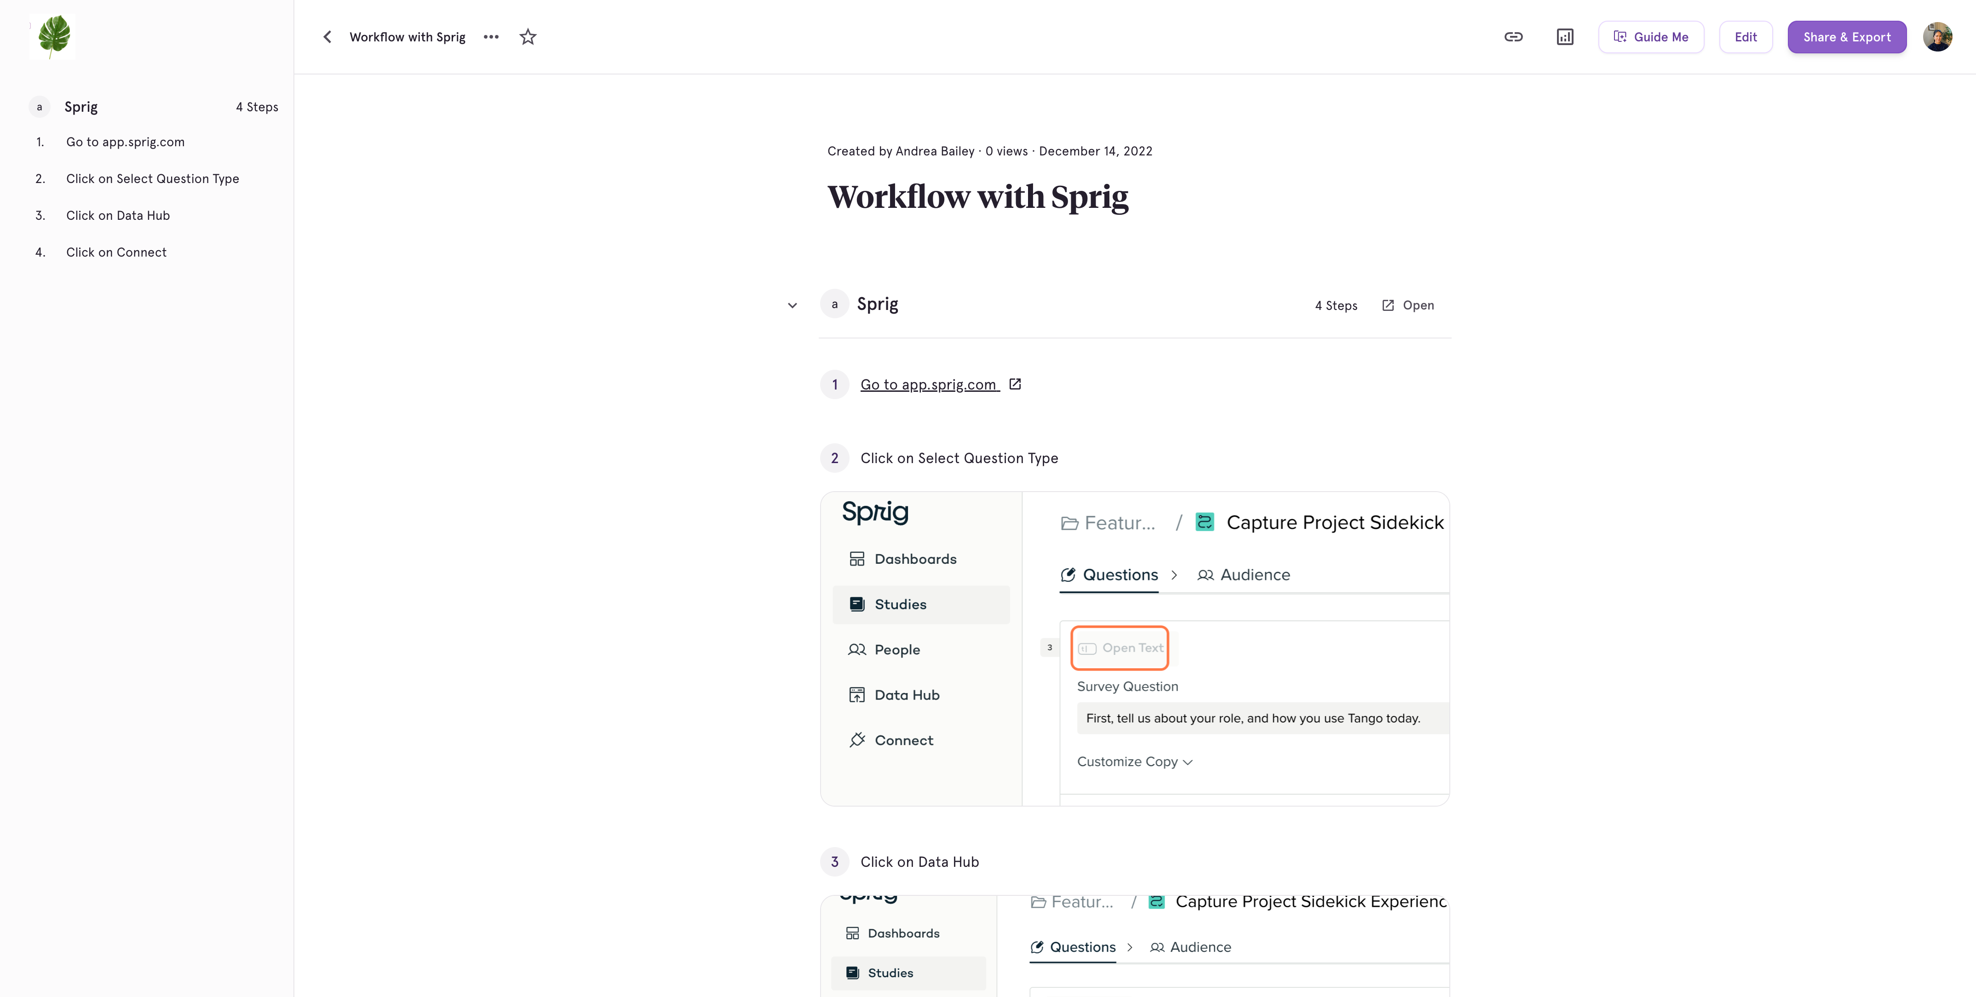Click the Open external icon in Sprig section
Viewport: 1976px width, 997px height.
coord(1388,305)
